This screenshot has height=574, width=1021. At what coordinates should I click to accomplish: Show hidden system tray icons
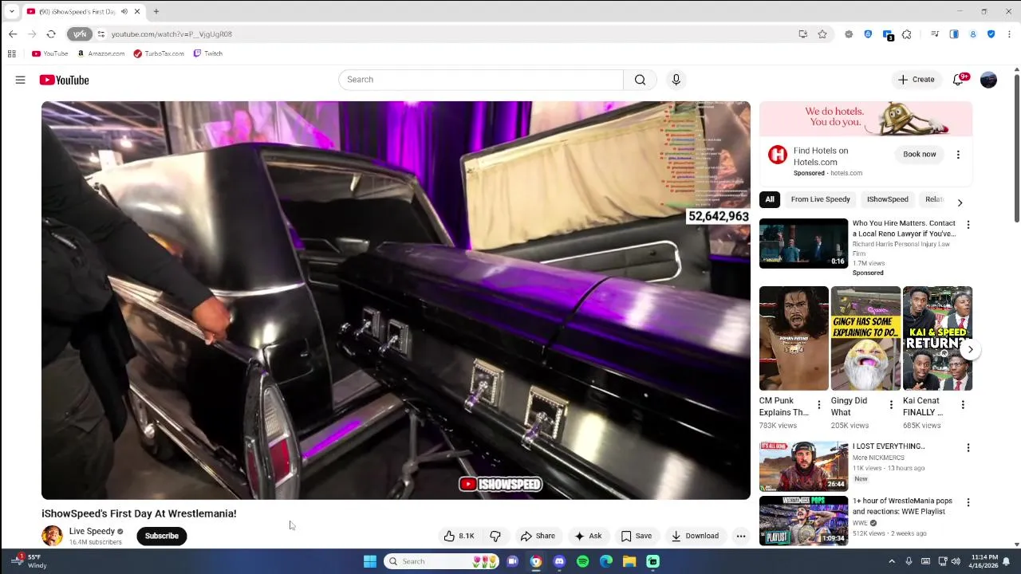point(892,561)
